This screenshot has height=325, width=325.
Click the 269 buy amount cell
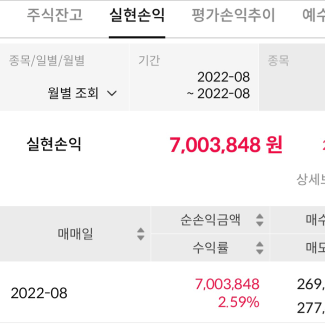311,284
